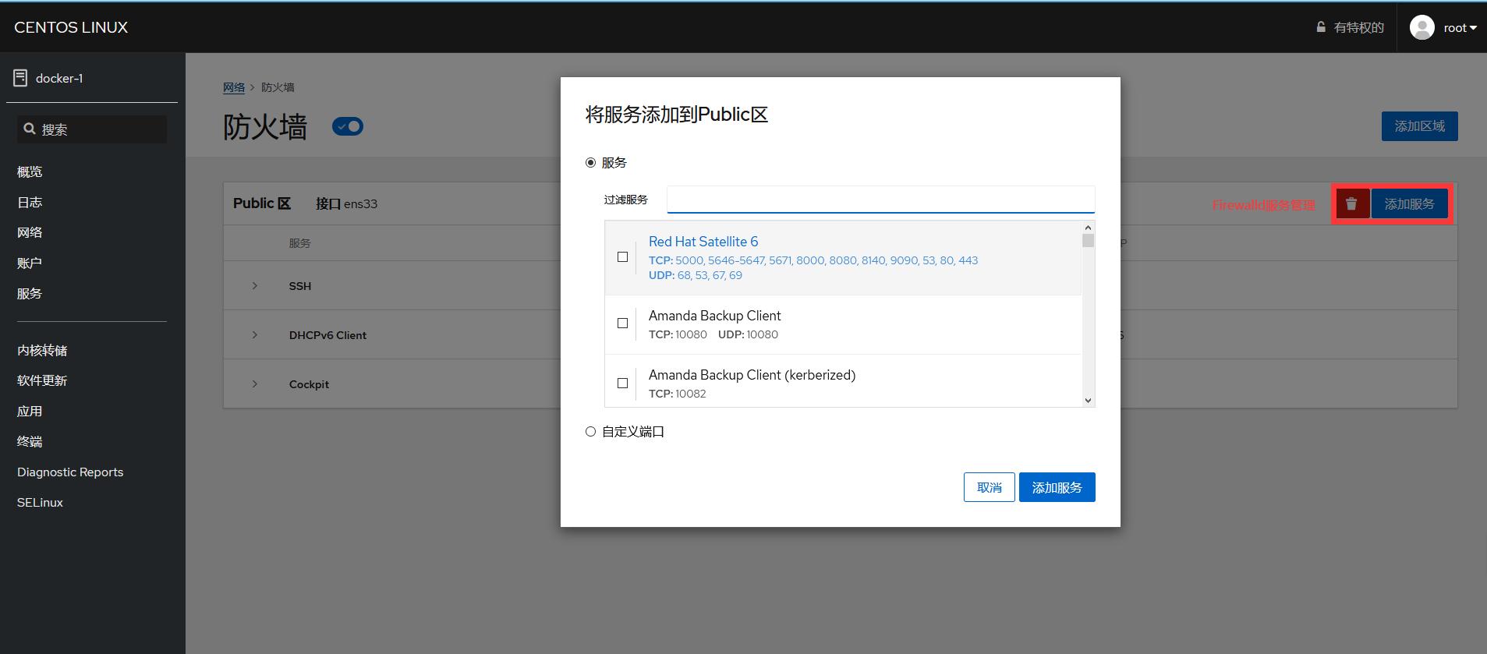Open 服务 in the sidebar

(30, 294)
